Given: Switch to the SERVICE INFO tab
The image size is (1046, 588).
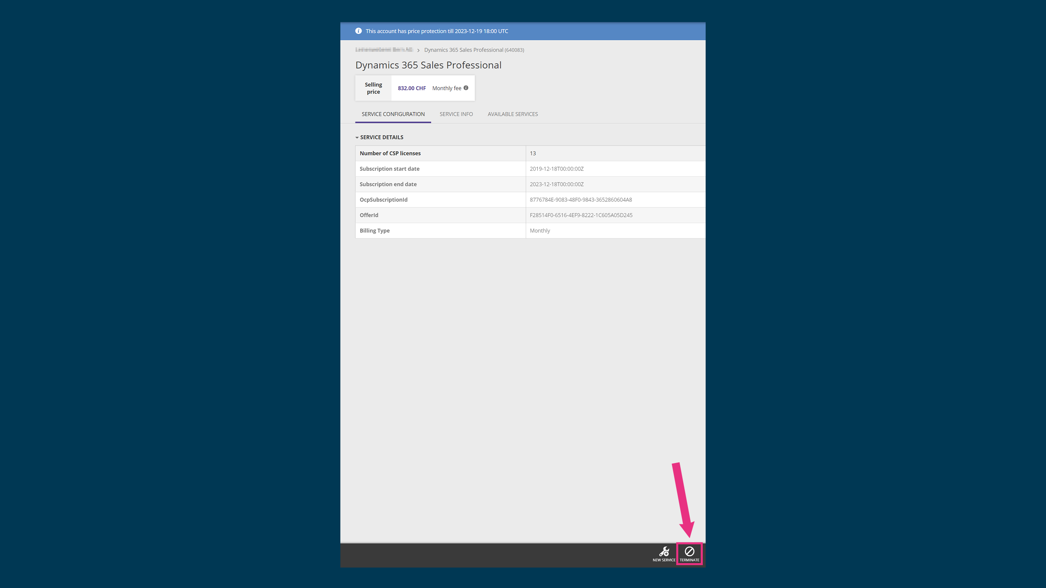Looking at the screenshot, I should pyautogui.click(x=456, y=114).
